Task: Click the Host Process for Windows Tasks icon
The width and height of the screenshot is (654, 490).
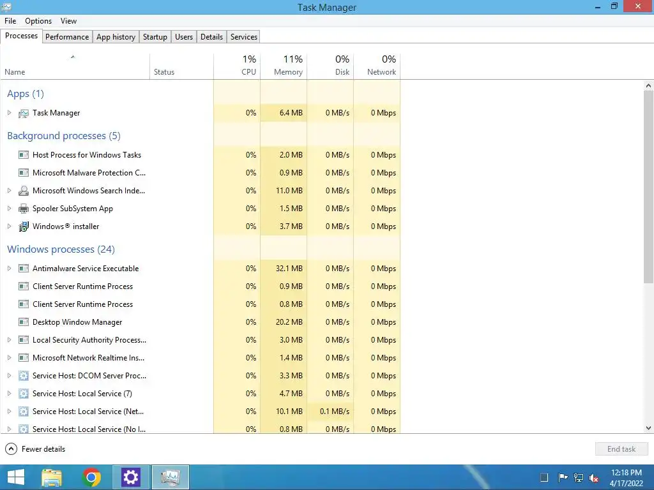Action: [x=24, y=155]
